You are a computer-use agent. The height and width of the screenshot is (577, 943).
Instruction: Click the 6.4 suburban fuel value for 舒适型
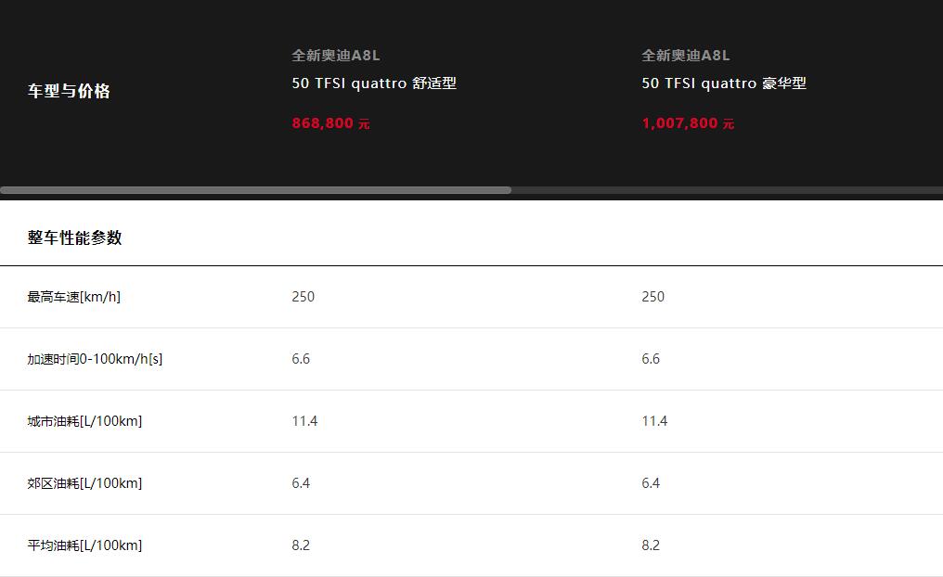[x=301, y=483]
